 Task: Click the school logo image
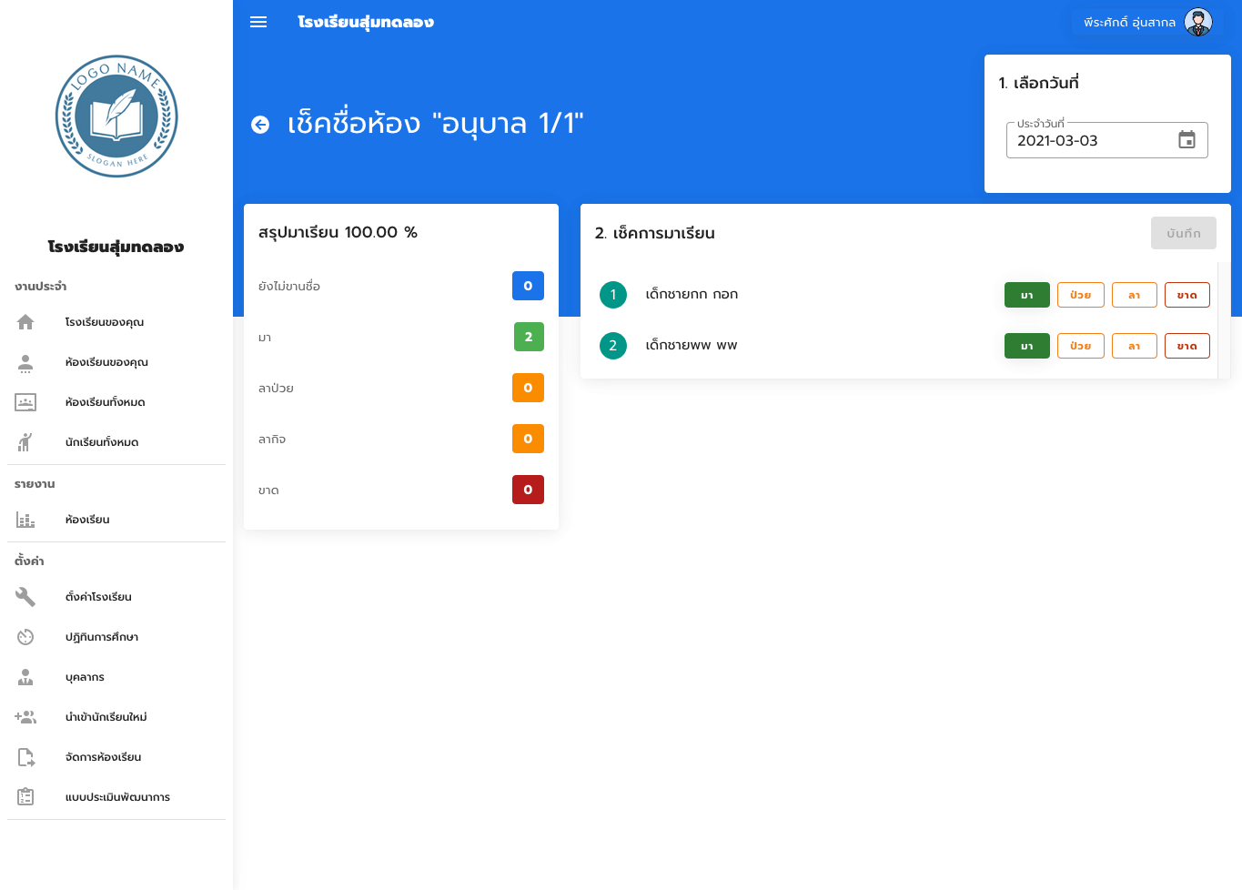coord(116,116)
